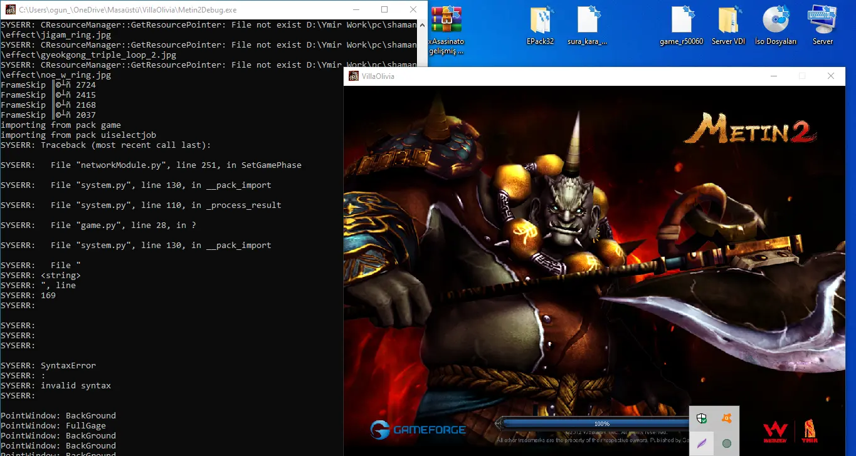The image size is (856, 456).
Task: Click the grey circle tray icon
Action: click(x=727, y=443)
